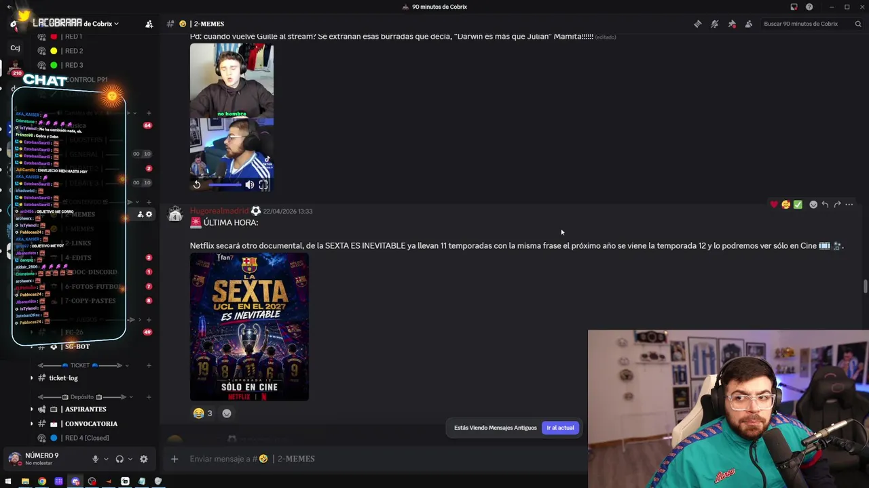Open Hugorealmadrid's avatar
Image resolution: width=869 pixels, height=488 pixels.
tap(175, 215)
